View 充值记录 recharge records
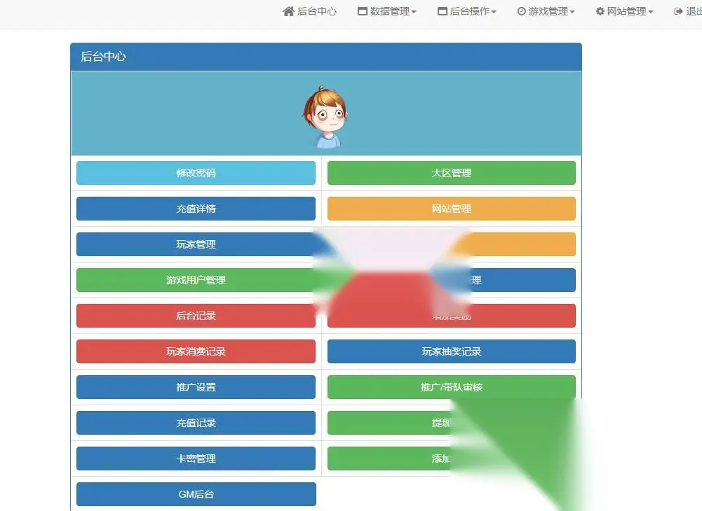The image size is (702, 511). click(196, 423)
